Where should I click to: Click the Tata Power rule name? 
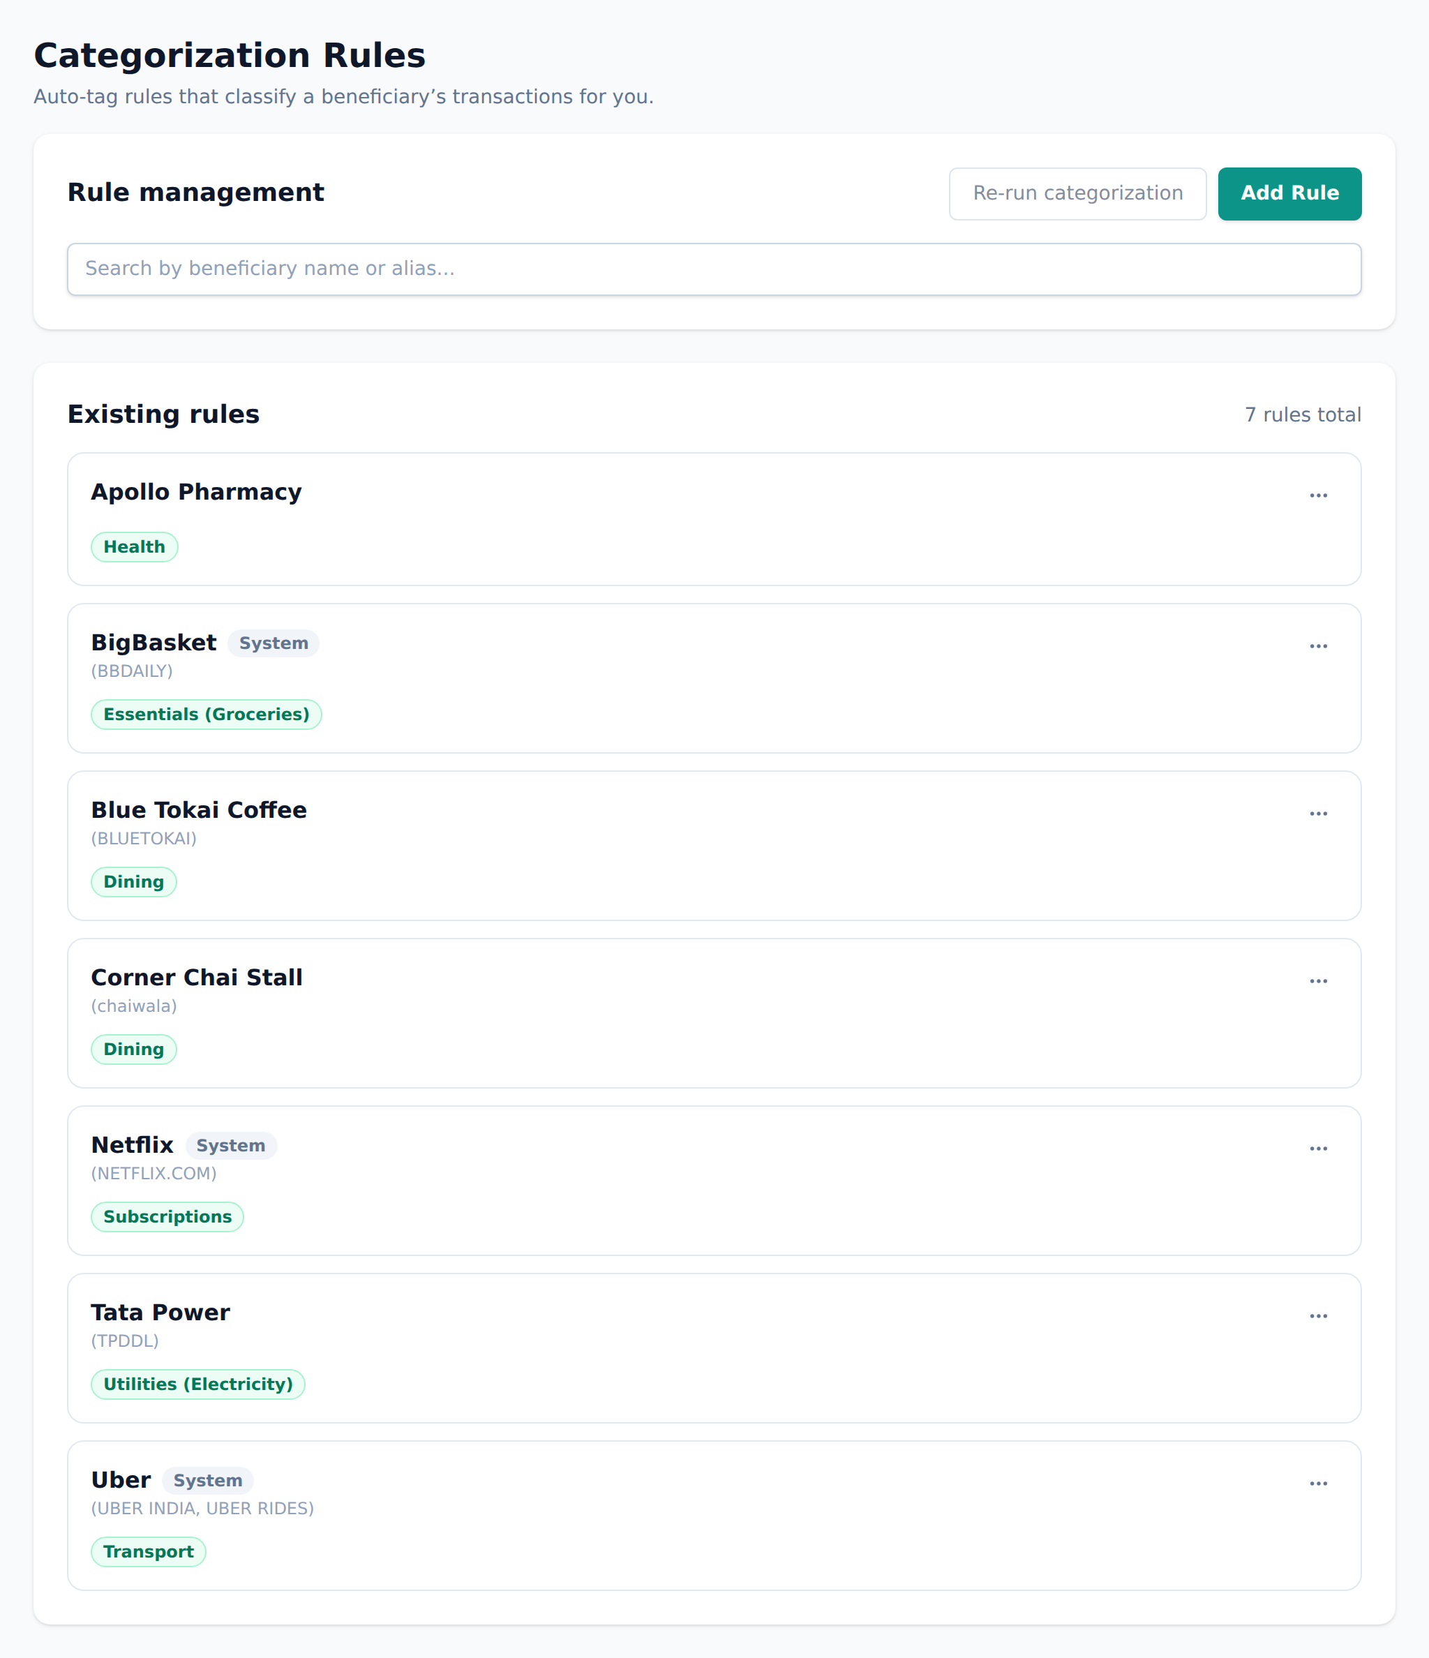(x=160, y=1313)
